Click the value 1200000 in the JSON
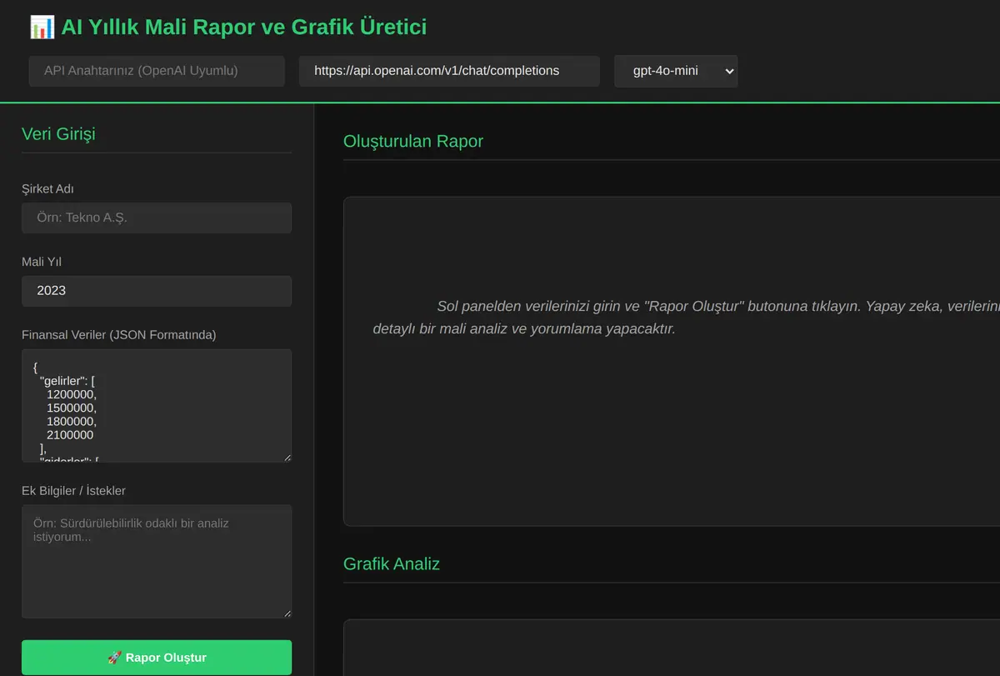 point(72,394)
